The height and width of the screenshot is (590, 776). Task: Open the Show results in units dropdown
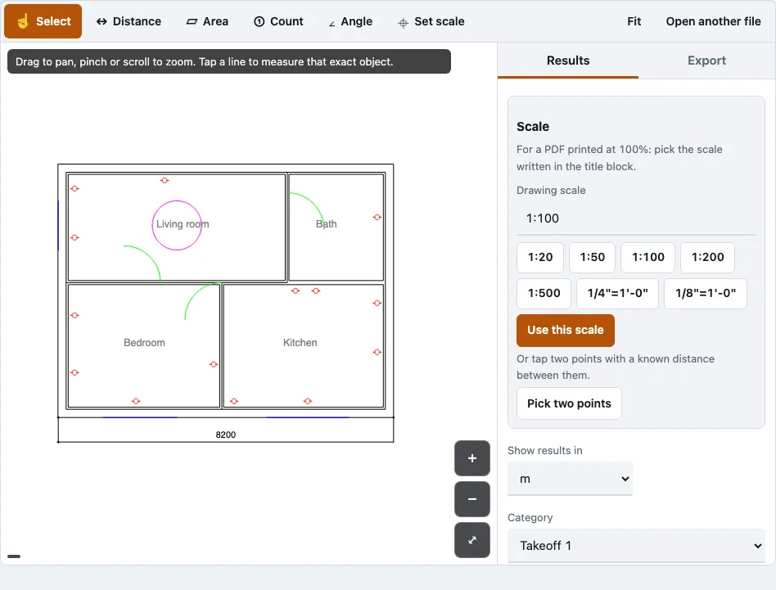[570, 479]
